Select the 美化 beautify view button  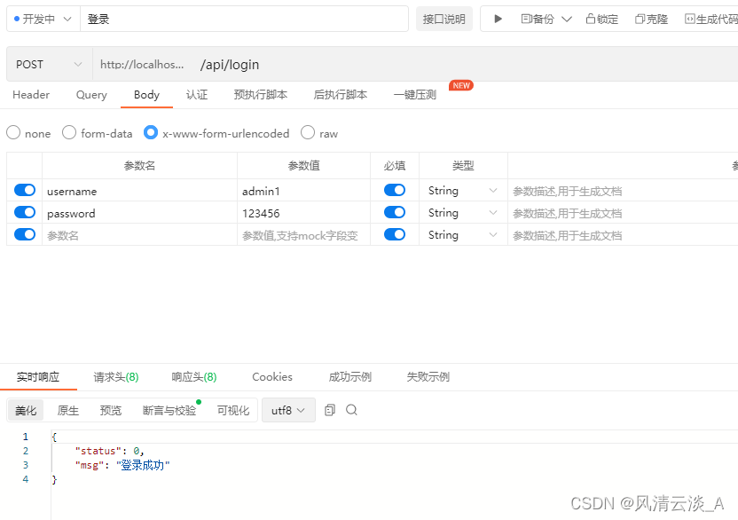[x=26, y=410]
